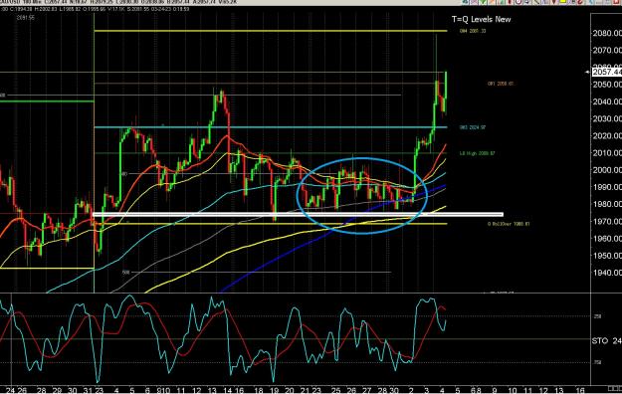The width and height of the screenshot is (622, 394).
Task: Click the 2030.00 price axis label
Action: coord(607,118)
